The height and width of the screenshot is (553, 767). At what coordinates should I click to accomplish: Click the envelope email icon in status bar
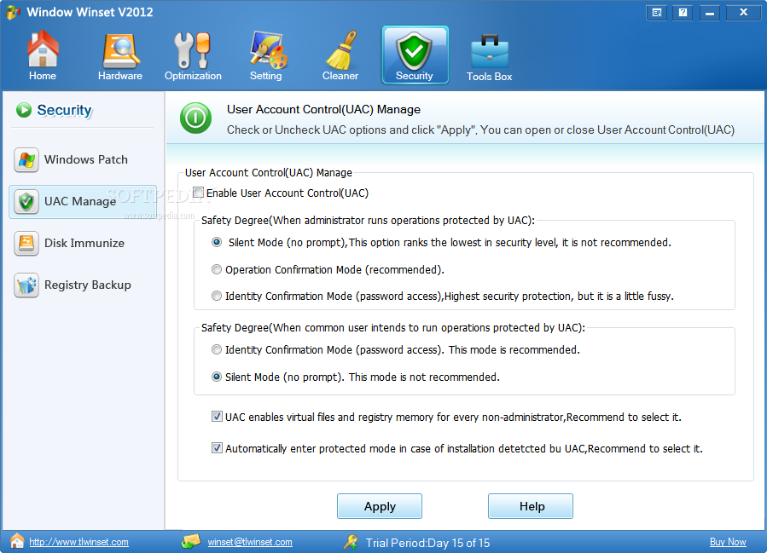click(191, 541)
